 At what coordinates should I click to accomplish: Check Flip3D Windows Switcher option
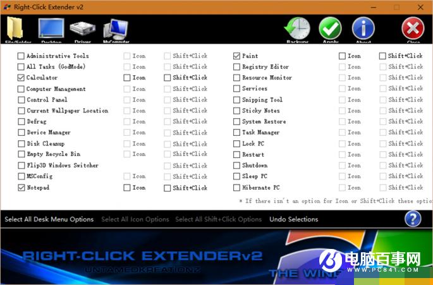(x=21, y=166)
